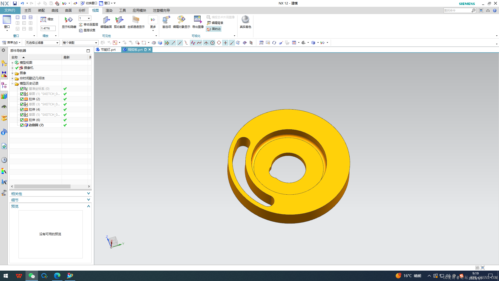The width and height of the screenshot is (499, 281).
Task: Switch to the 主页 ribbon tab
Action: pyautogui.click(x=28, y=10)
